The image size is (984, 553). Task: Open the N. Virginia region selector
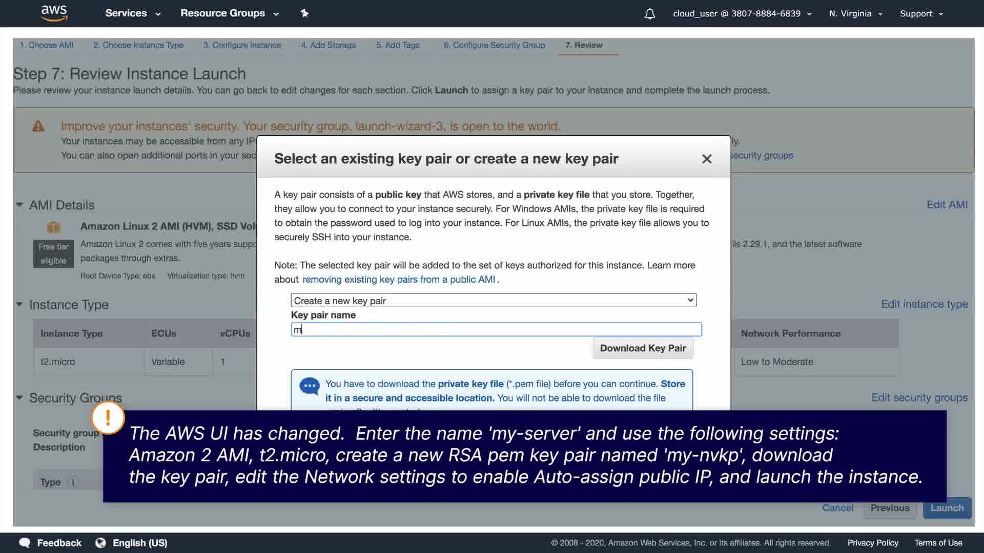pos(855,14)
